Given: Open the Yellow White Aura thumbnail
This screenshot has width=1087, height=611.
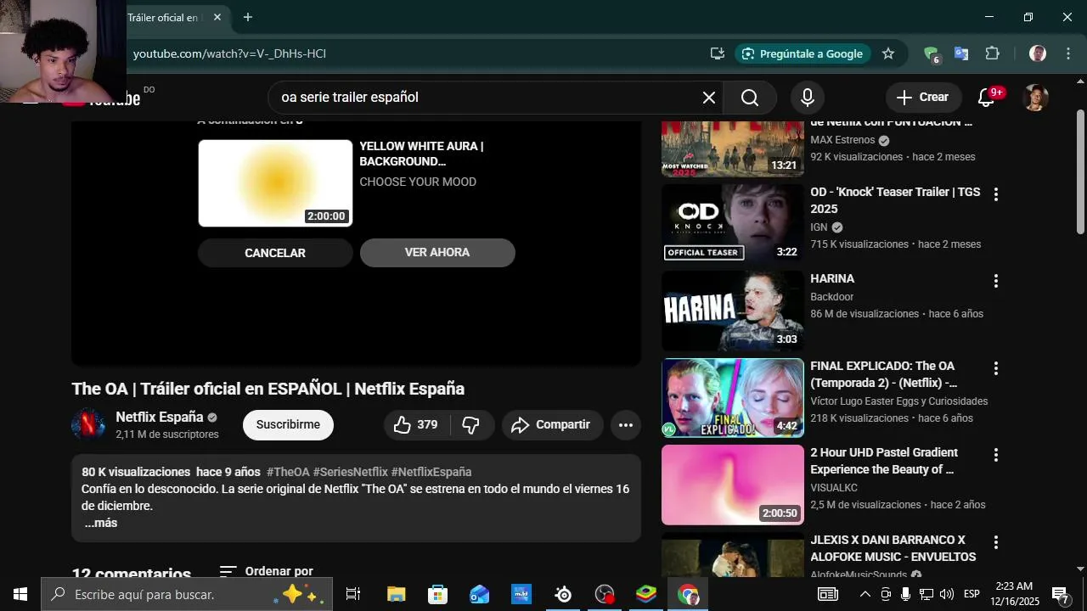Looking at the screenshot, I should point(275,183).
